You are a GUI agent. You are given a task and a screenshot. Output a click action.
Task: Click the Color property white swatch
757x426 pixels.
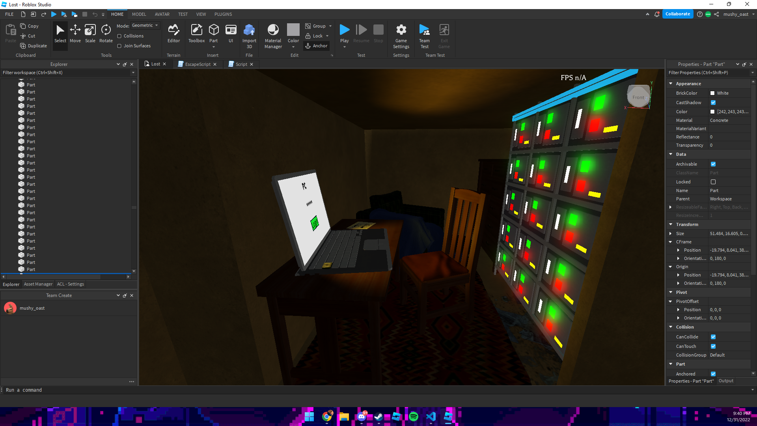coord(712,112)
